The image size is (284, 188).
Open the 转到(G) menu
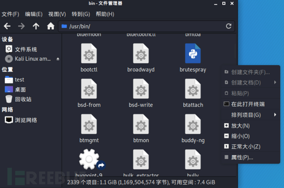coord(81,14)
